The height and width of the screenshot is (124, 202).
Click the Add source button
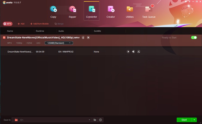(x=21, y=24)
